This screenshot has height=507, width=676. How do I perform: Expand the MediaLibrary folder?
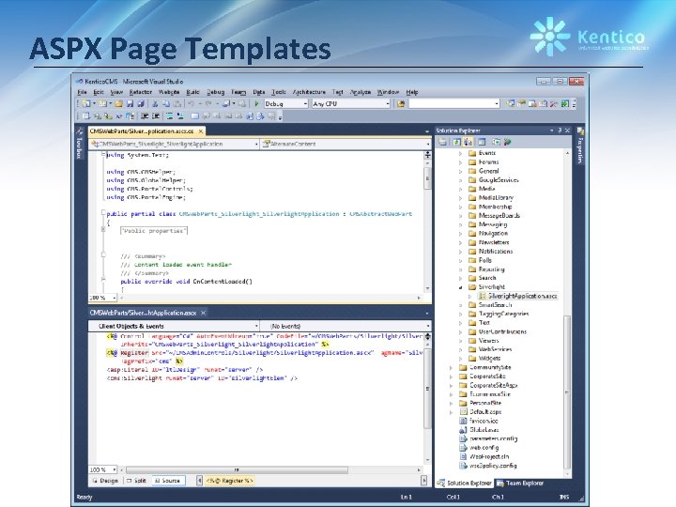pos(460,198)
